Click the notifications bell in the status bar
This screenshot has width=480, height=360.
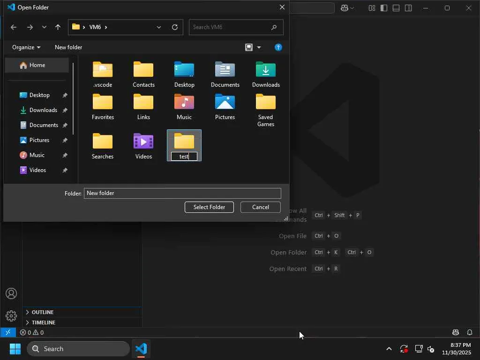click(470, 332)
